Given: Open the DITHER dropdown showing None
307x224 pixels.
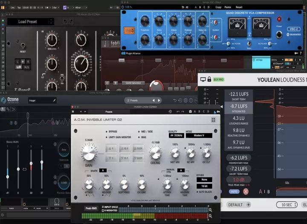Looking at the screenshot, I should point(204,180).
